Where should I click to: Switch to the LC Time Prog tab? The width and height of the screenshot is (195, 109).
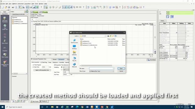pyautogui.click(x=44, y=62)
